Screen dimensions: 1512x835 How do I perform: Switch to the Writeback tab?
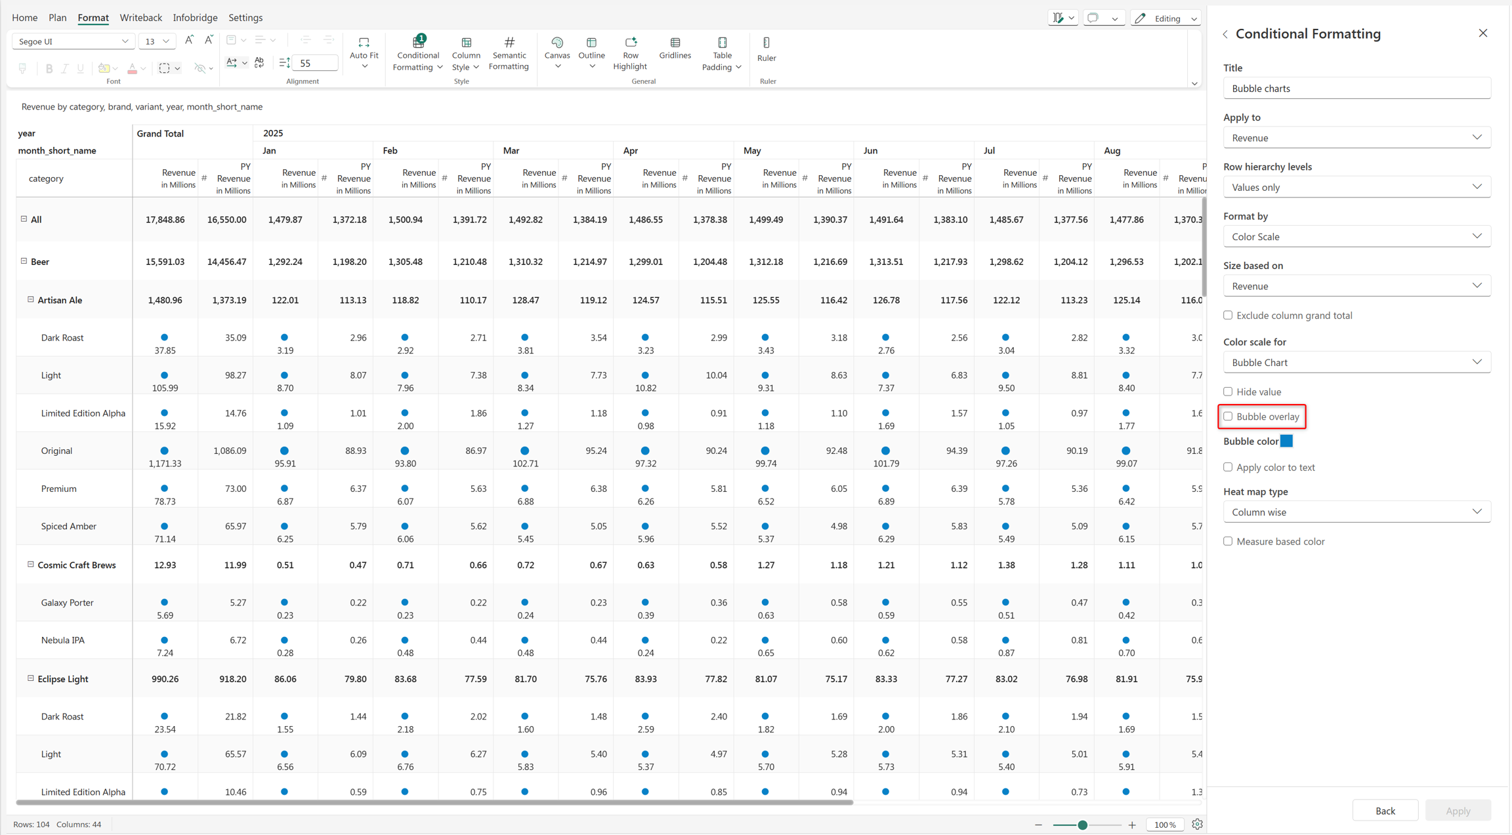pos(140,18)
